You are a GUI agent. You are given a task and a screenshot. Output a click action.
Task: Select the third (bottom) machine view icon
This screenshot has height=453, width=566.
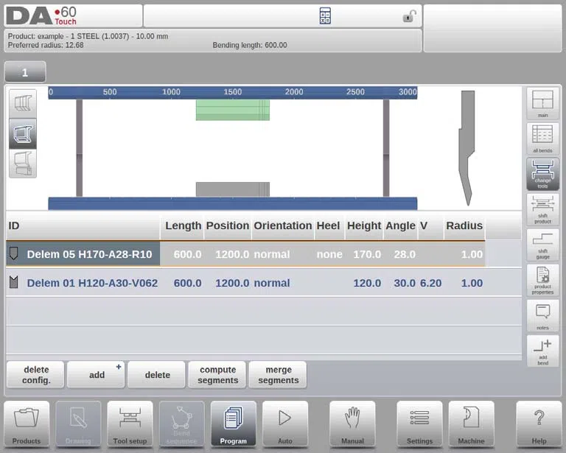[x=23, y=164]
